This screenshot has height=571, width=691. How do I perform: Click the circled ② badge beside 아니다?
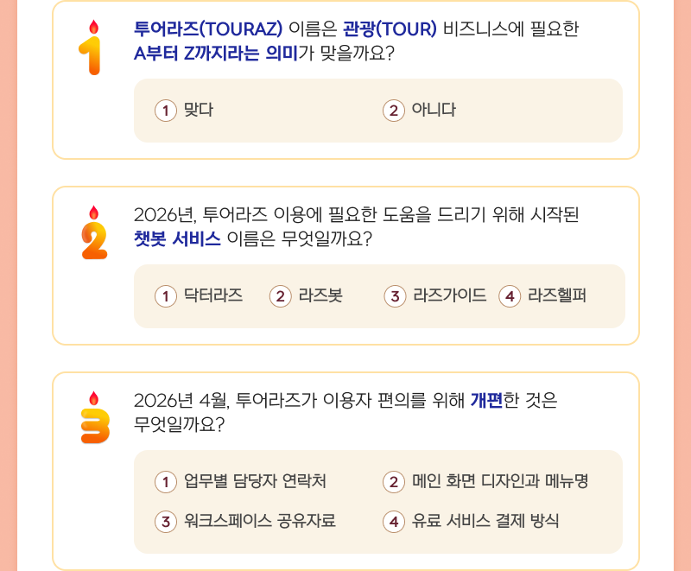(392, 110)
